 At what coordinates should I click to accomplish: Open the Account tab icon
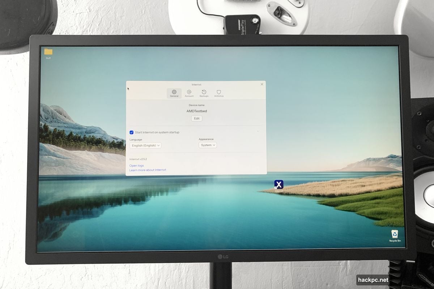189,92
